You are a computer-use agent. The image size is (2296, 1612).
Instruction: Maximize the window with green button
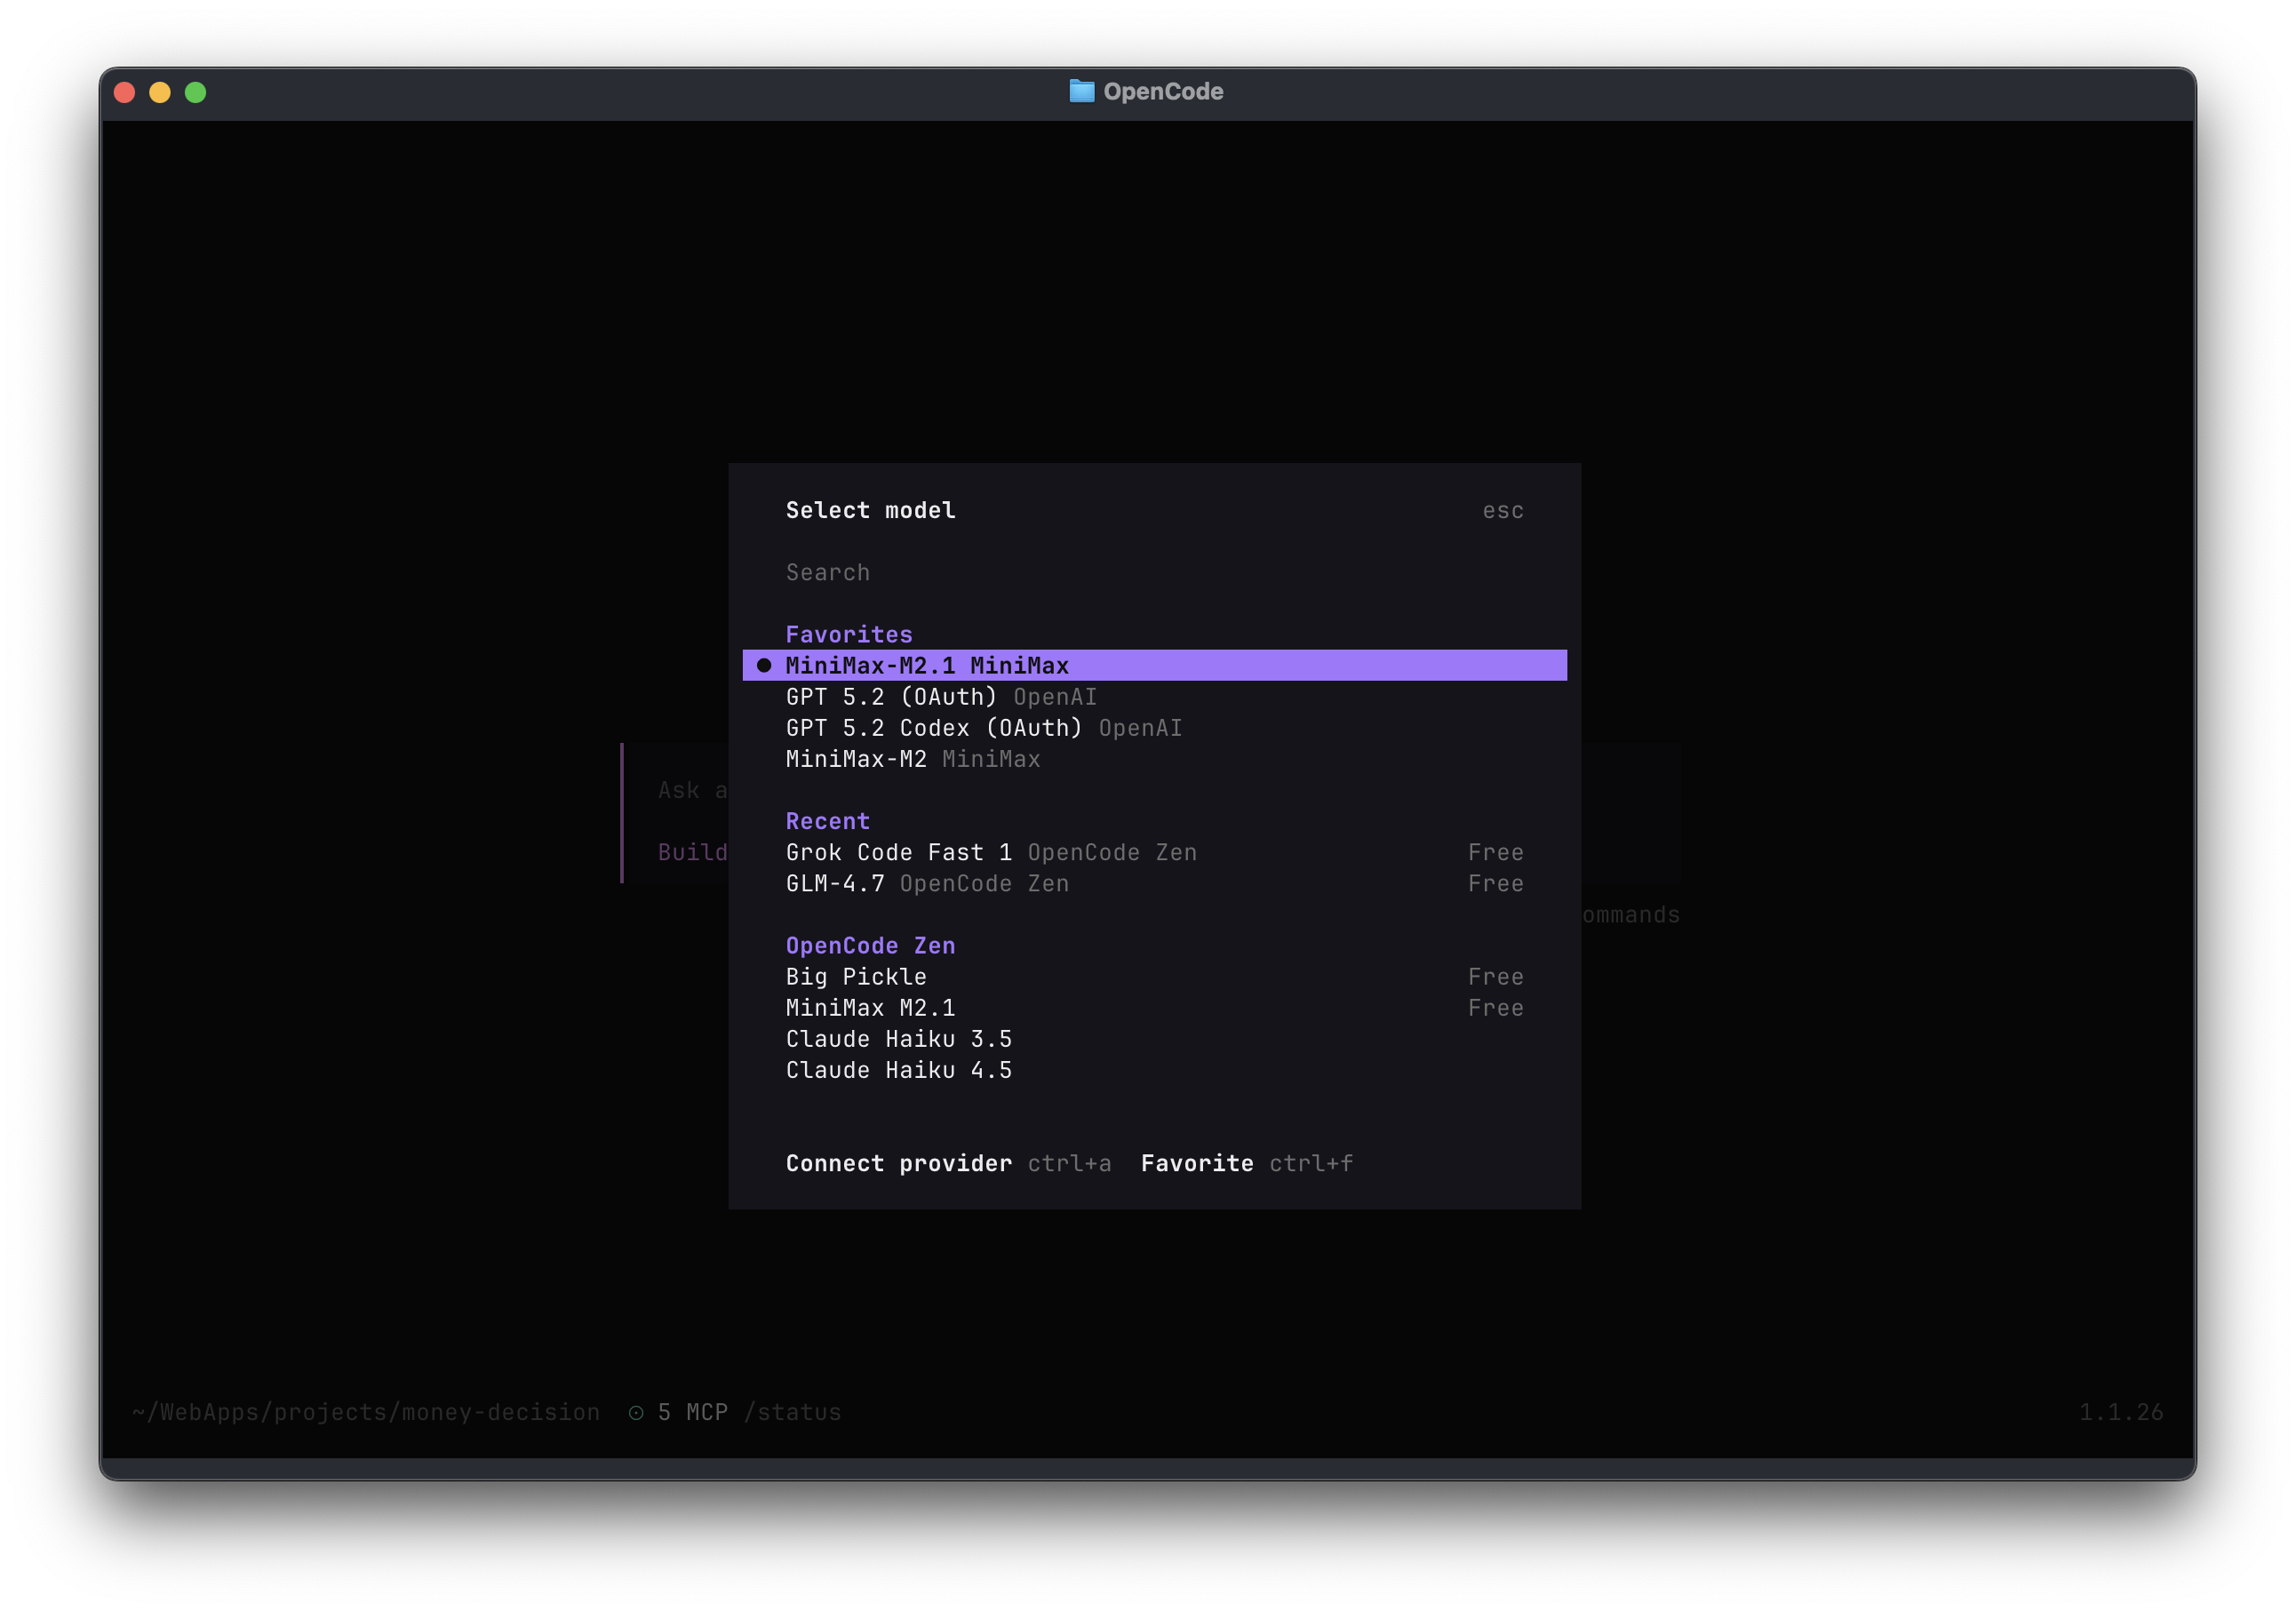(x=196, y=93)
